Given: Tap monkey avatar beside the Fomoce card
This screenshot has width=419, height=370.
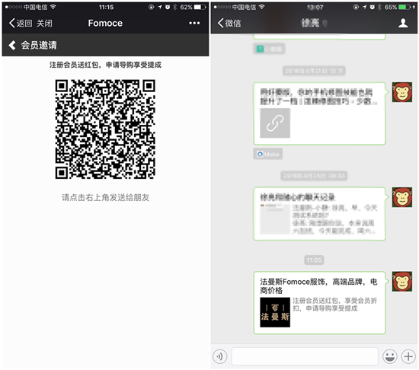Looking at the screenshot, I should (402, 282).
